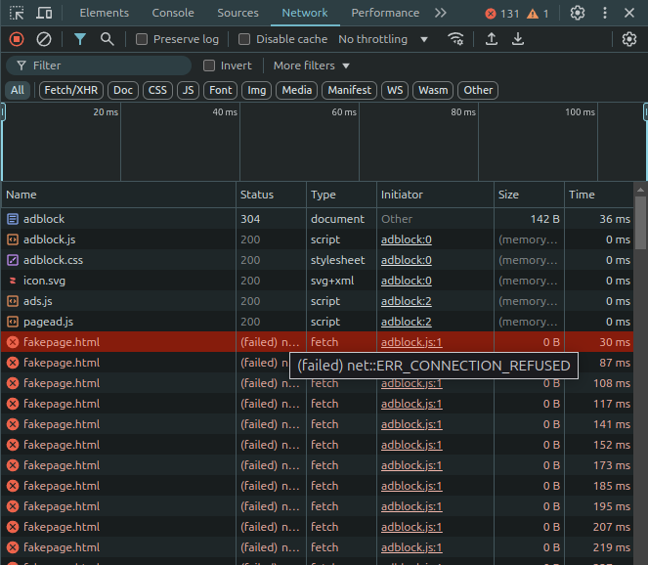Toggle the All request type filter

point(18,90)
